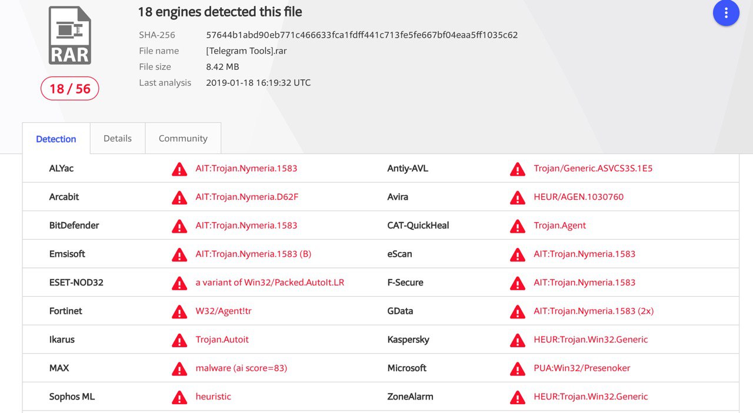Click CAT-QuickHeal result Trojan.Agent
The height and width of the screenshot is (413, 753).
(560, 226)
